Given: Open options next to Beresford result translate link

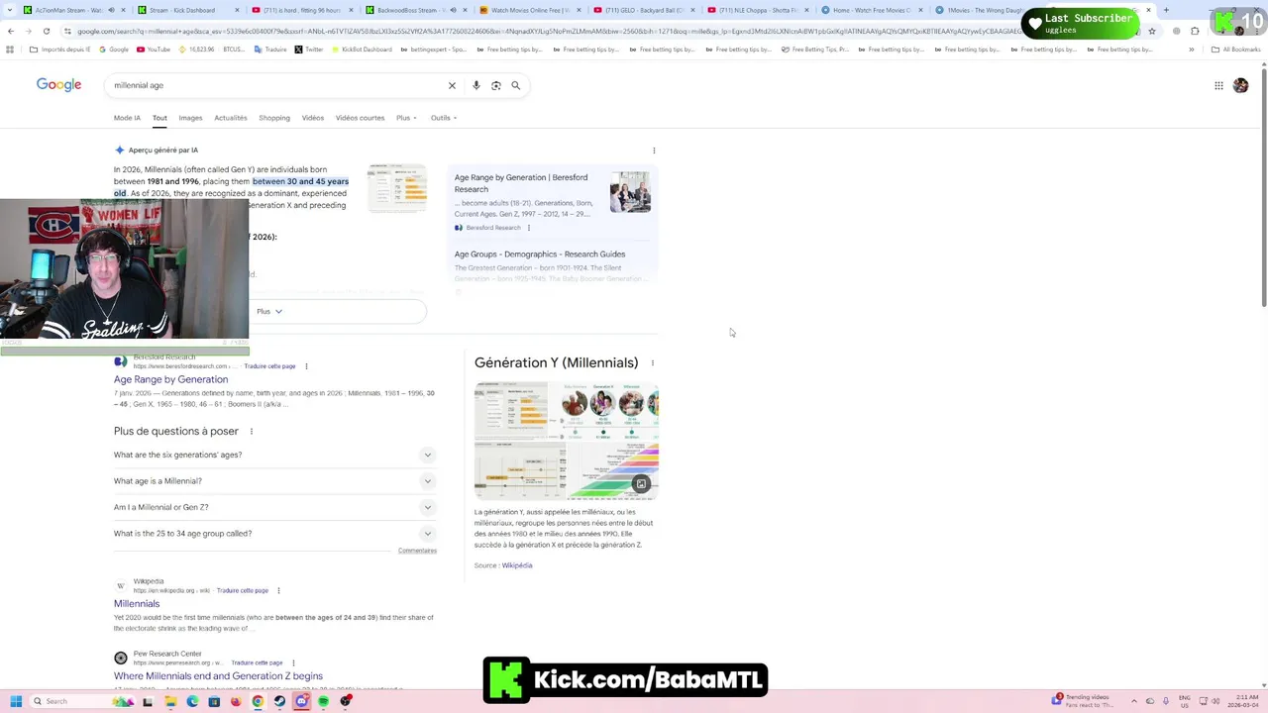Looking at the screenshot, I should point(306,366).
